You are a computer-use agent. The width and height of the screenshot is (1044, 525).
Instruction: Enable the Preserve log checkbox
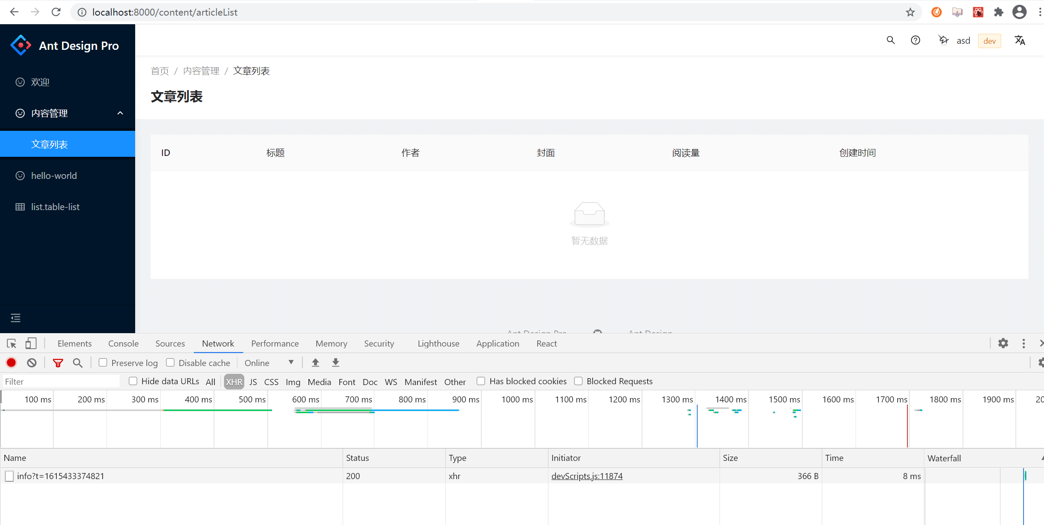(x=103, y=363)
